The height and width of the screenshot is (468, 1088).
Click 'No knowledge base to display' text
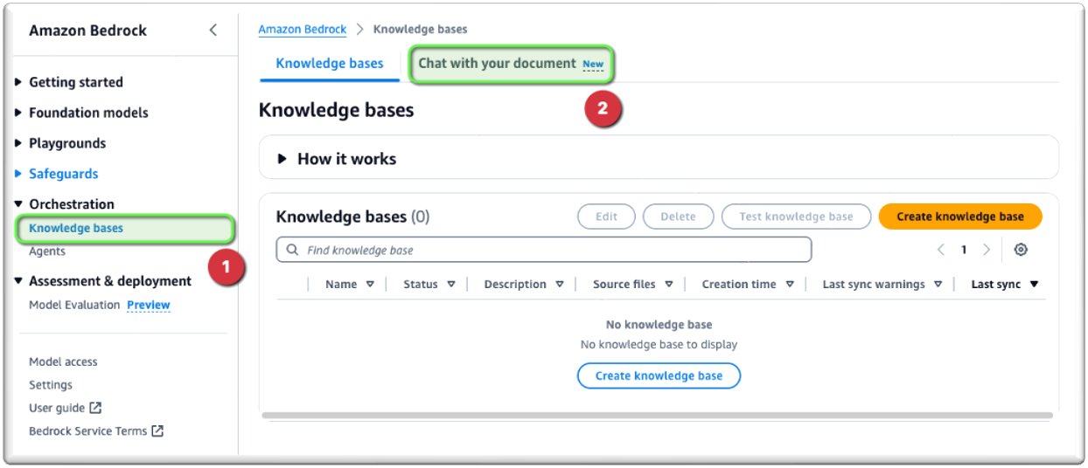tap(659, 345)
